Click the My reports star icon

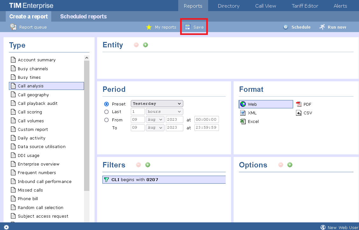[149, 27]
